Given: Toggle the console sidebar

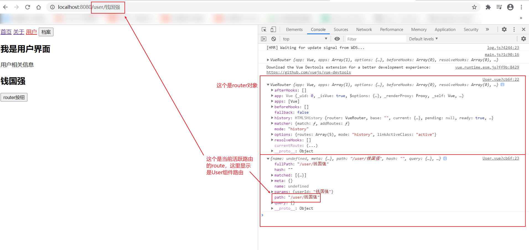Looking at the screenshot, I should (264, 39).
